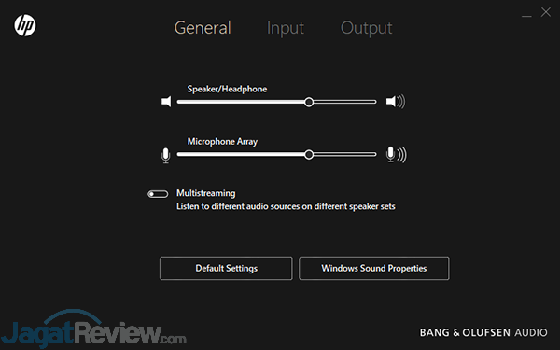Enable the Multistreaming toggle switch

pyautogui.click(x=158, y=194)
